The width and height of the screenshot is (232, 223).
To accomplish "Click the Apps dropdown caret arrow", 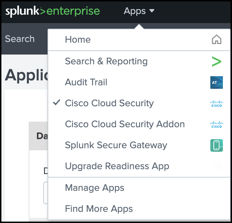I will click(x=152, y=10).
